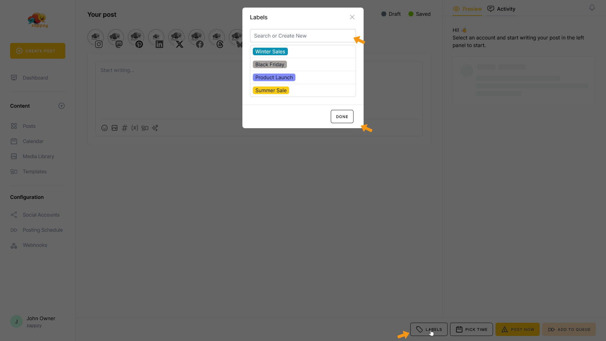This screenshot has width=606, height=341.
Task: Click the notification bell icon
Action: coord(592,8)
